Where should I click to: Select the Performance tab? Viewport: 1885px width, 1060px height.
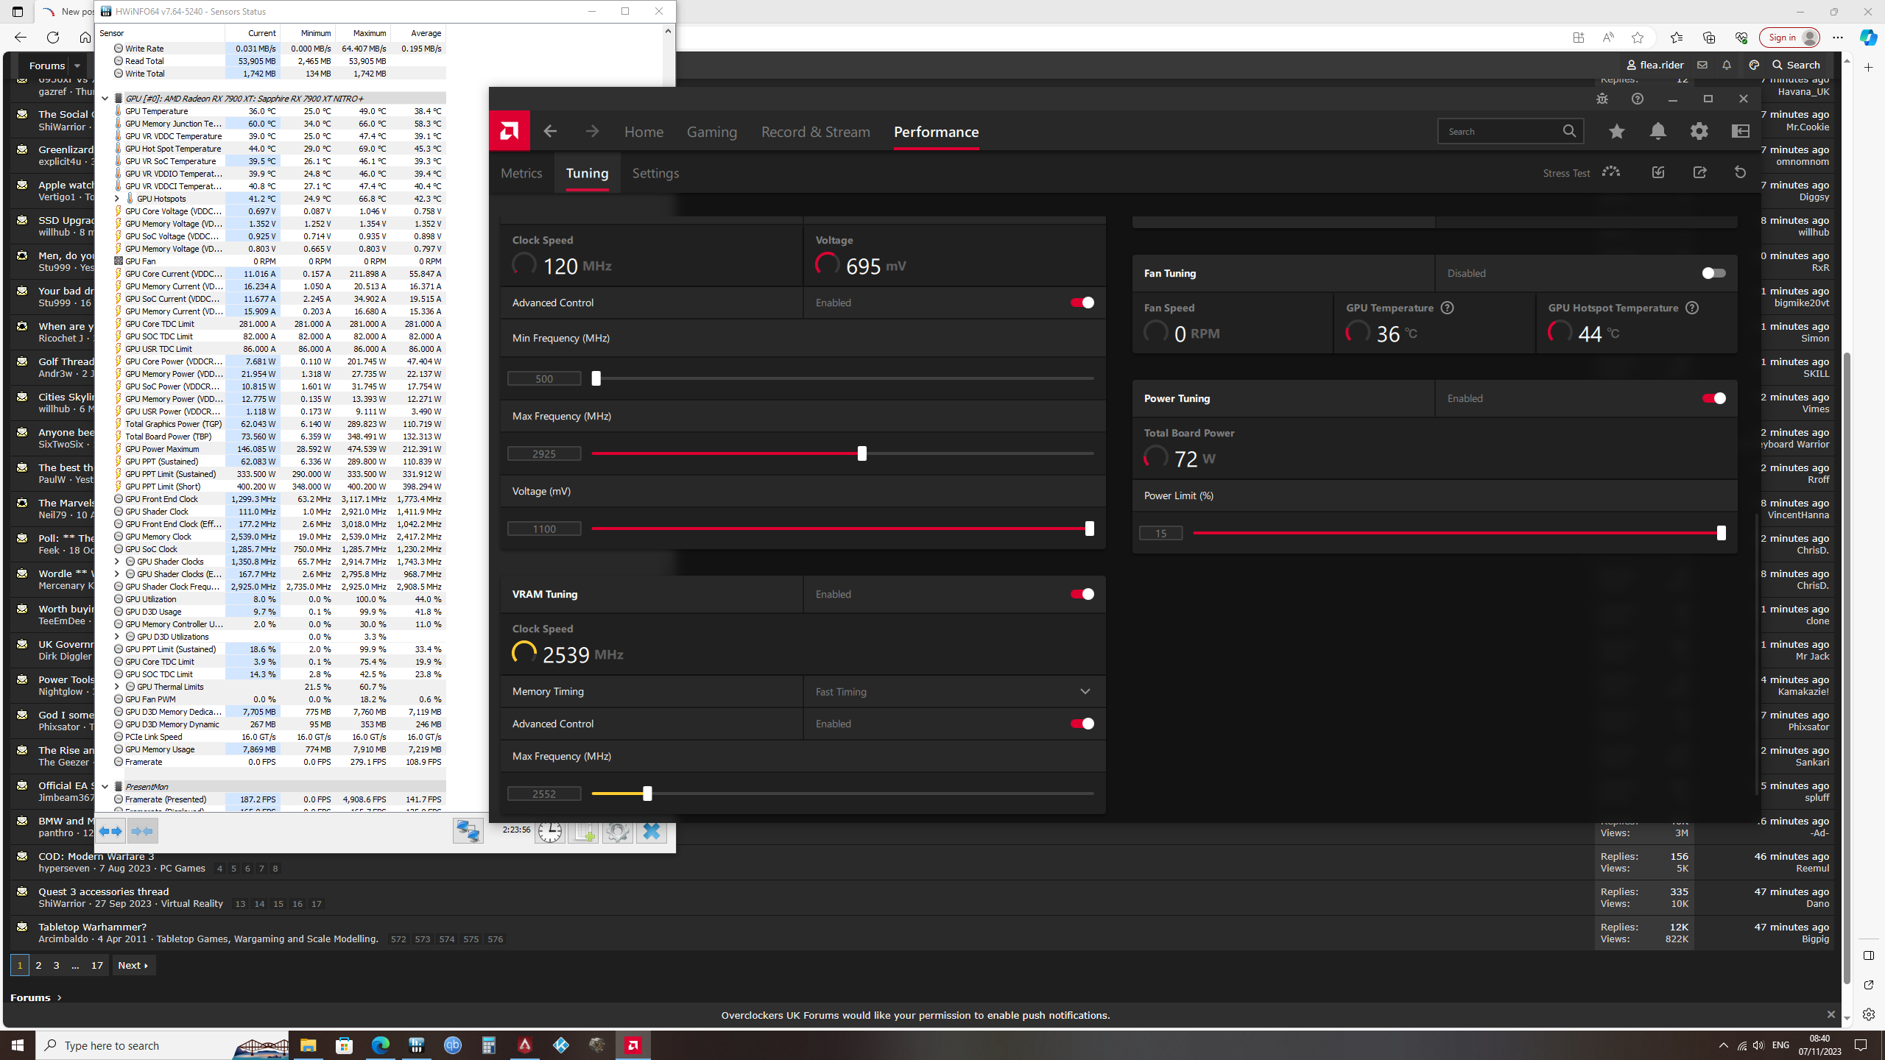(x=936, y=132)
